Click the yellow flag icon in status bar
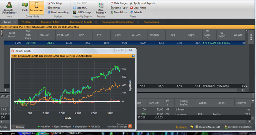 (192, 127)
